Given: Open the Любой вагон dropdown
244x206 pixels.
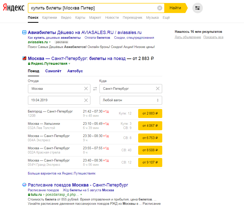Looking at the screenshot, I should tap(131, 100).
